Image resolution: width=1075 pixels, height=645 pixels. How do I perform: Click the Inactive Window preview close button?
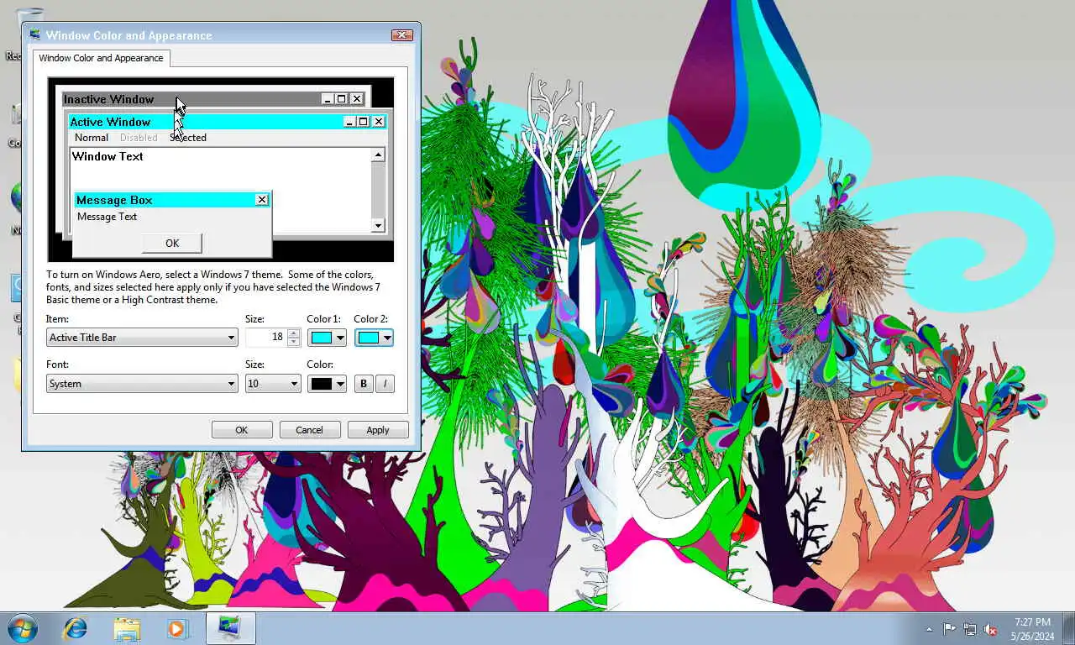coord(356,99)
